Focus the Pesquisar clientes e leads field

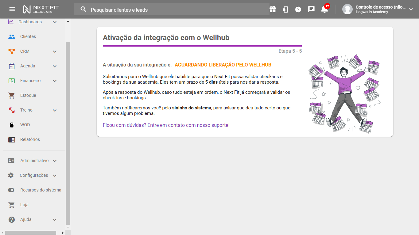tap(171, 9)
